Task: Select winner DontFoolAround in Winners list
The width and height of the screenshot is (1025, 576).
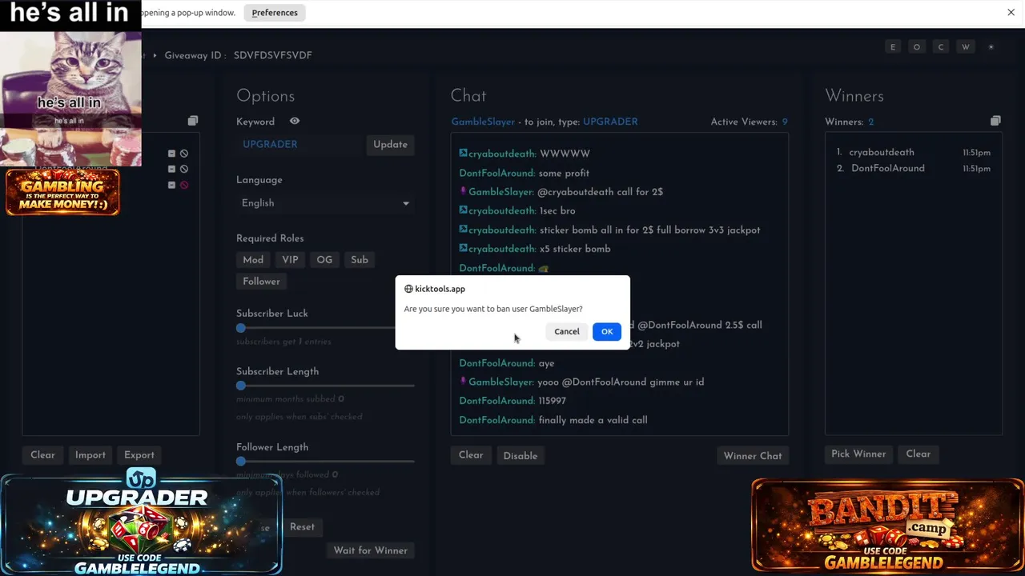Action: pyautogui.click(x=887, y=168)
